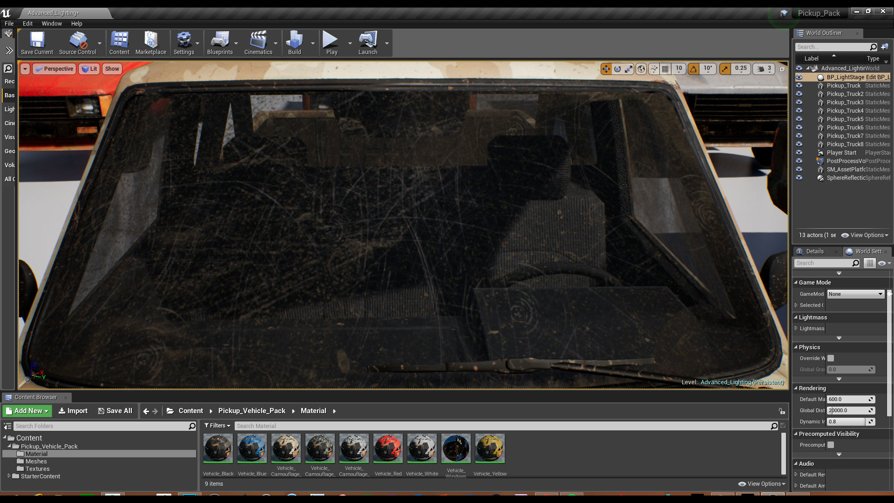894x503 pixels.
Task: Toggle the Precompute Visibility checkbox
Action: [831, 445]
